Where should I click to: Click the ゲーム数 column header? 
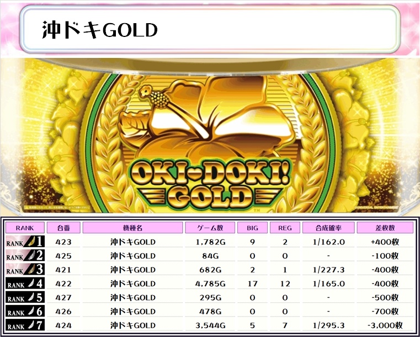tap(210, 228)
